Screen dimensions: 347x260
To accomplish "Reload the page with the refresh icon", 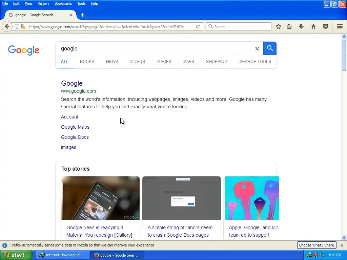I will 198,26.
